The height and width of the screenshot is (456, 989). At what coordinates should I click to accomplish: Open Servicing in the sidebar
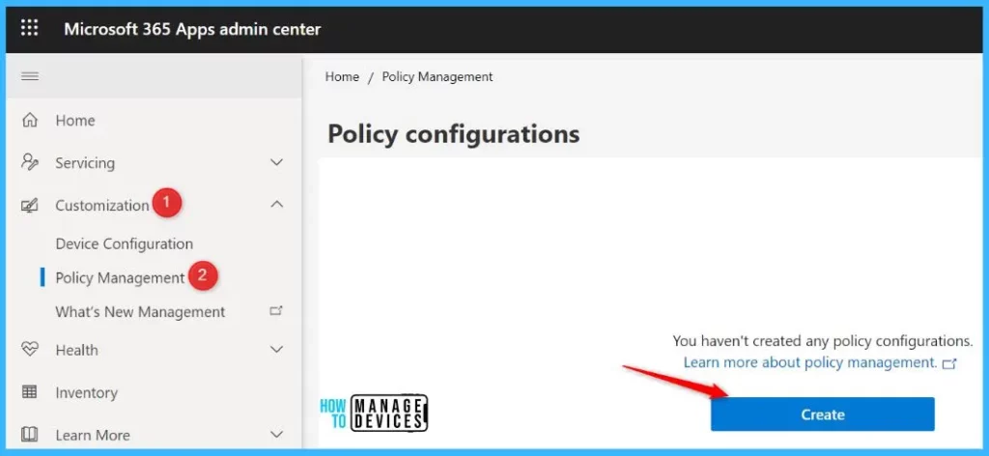[x=85, y=162]
